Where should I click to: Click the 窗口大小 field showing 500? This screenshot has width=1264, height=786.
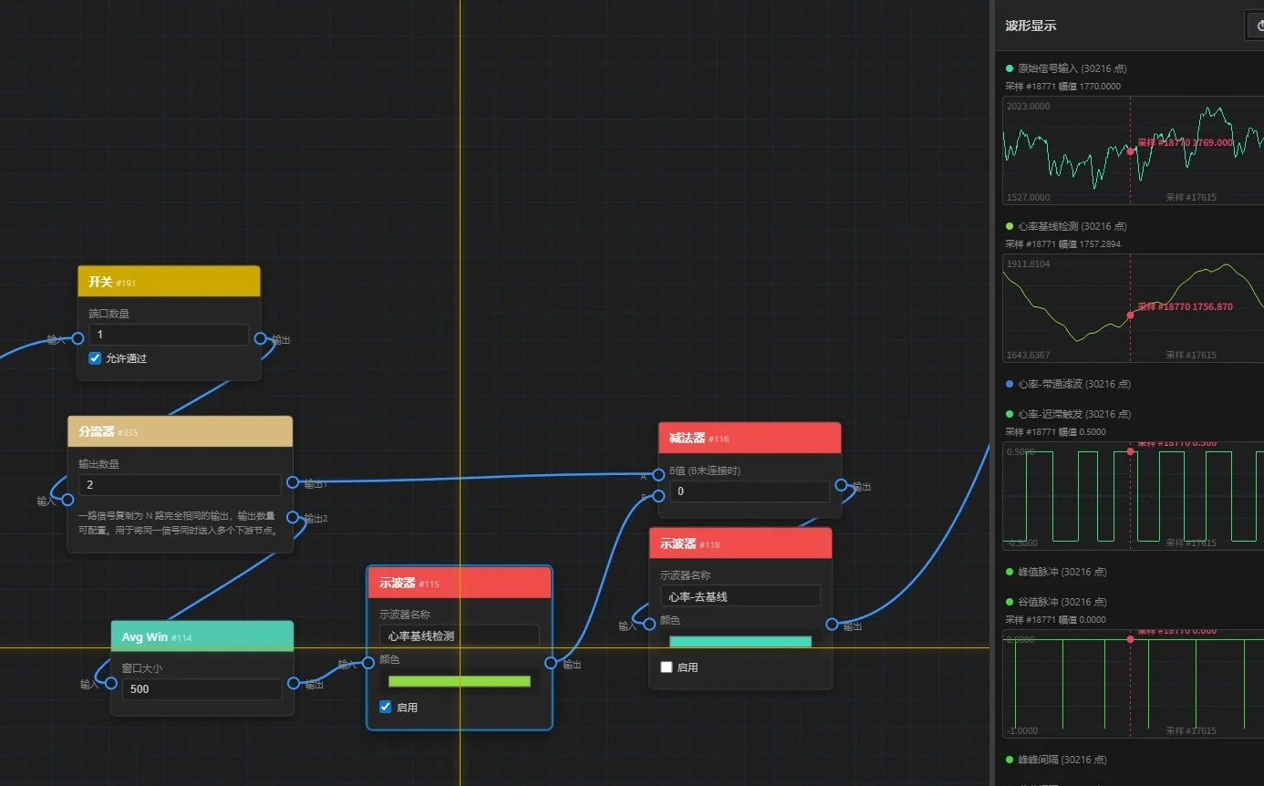pos(202,689)
